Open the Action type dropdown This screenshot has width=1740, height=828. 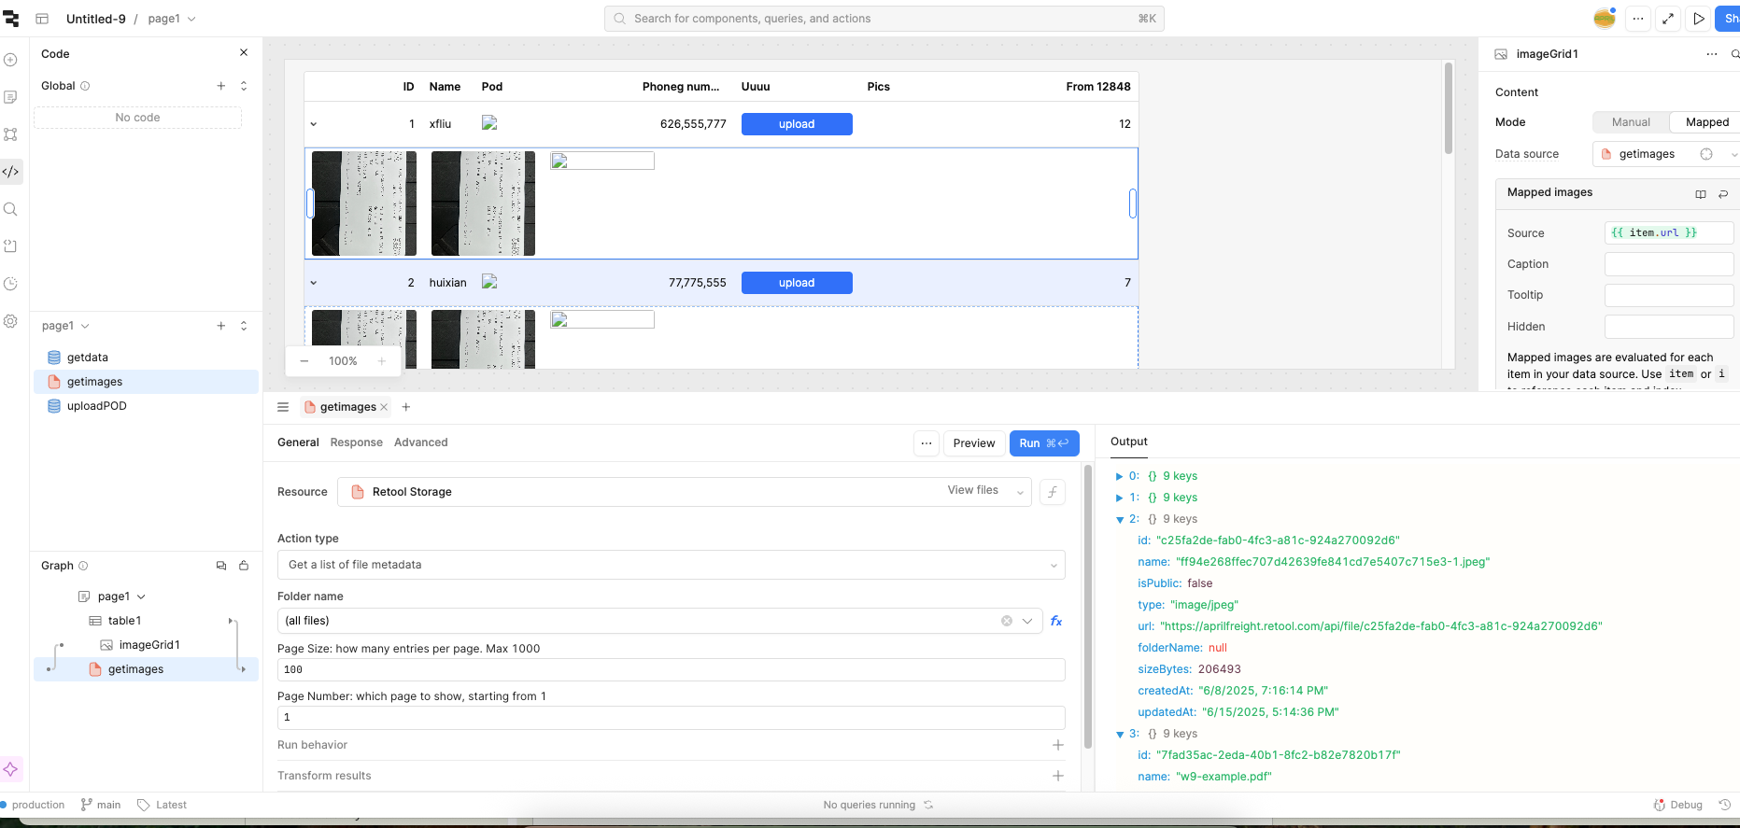671,565
